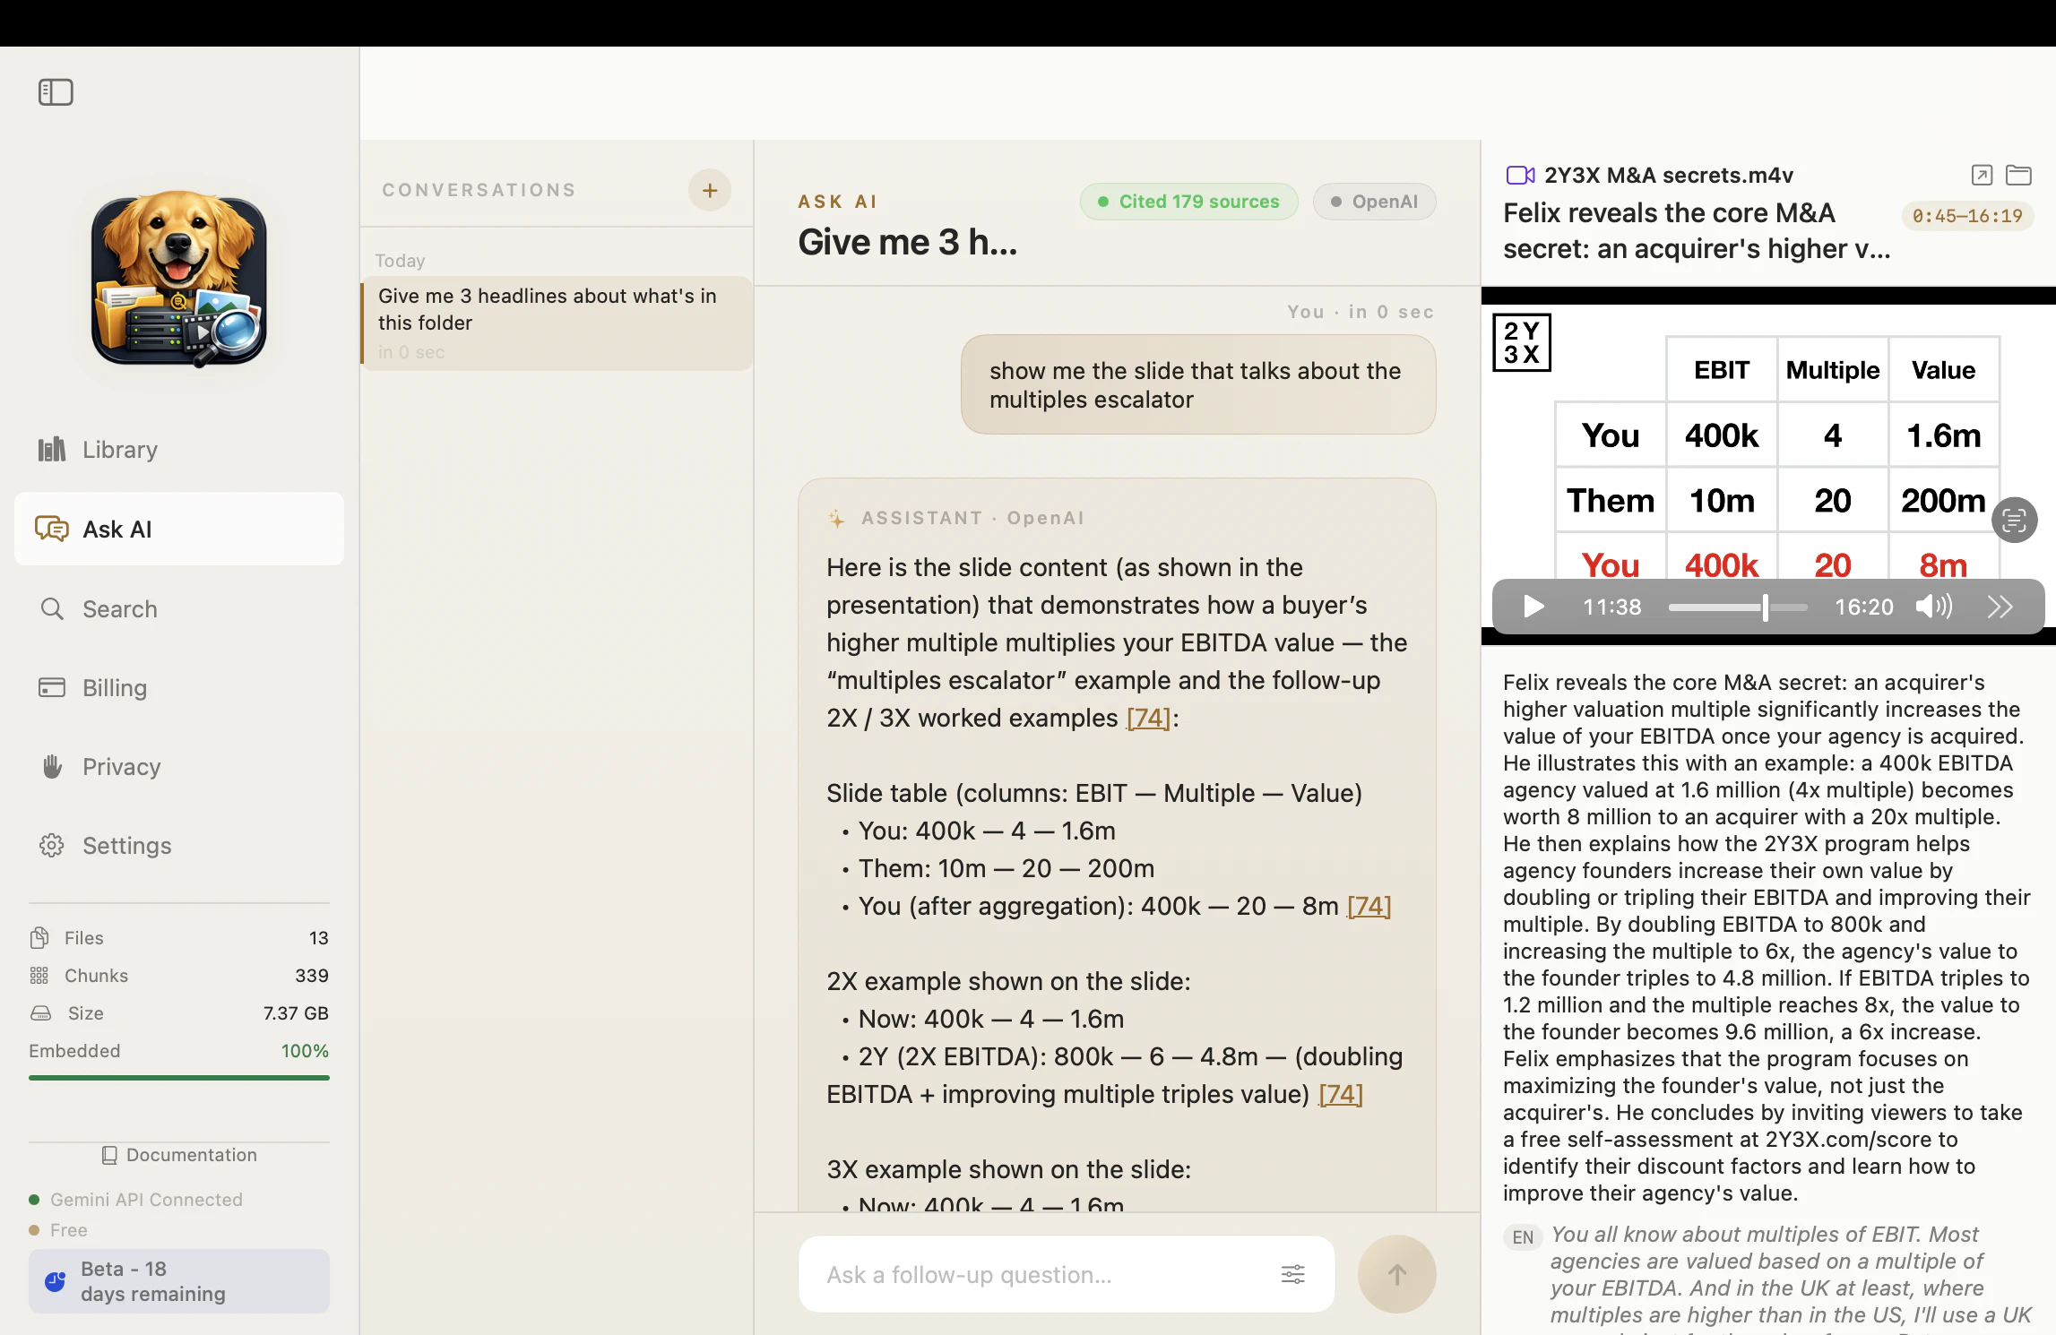The height and width of the screenshot is (1335, 2056).
Task: Click the [74] citation after triples value
Action: click(1341, 1094)
